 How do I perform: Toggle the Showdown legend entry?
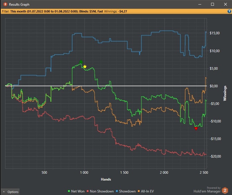pos(126,191)
